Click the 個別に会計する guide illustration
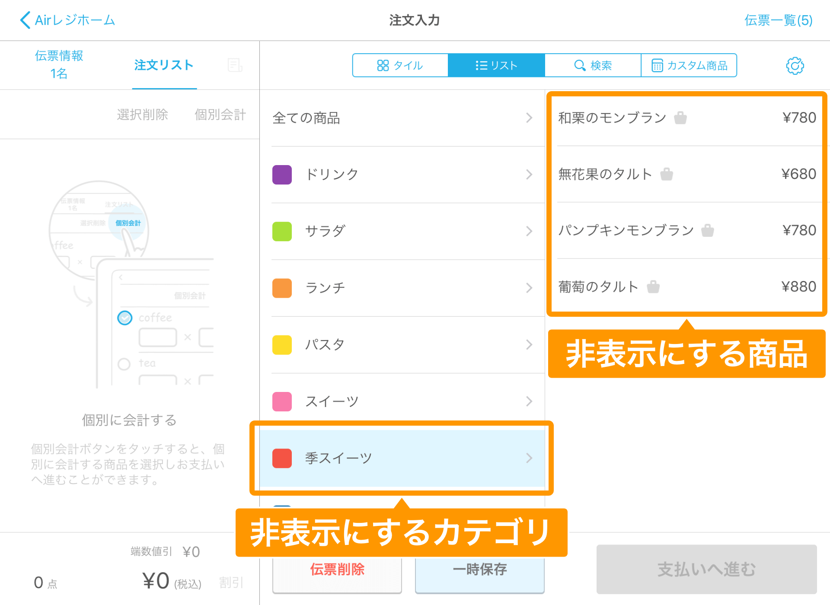830x605 pixels. pyautogui.click(x=131, y=284)
